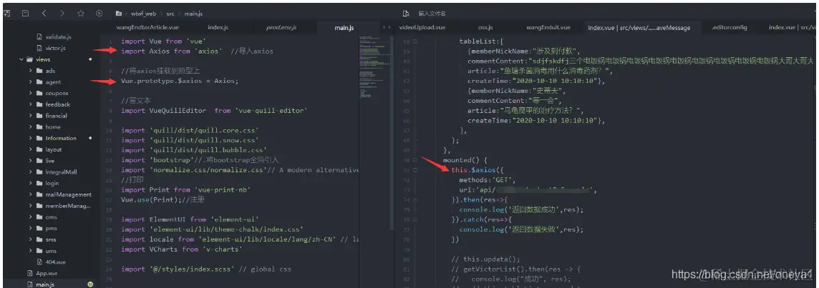Click the line "import VCharts from 'v-charts'"
This screenshot has width=819, height=288.
(x=182, y=249)
